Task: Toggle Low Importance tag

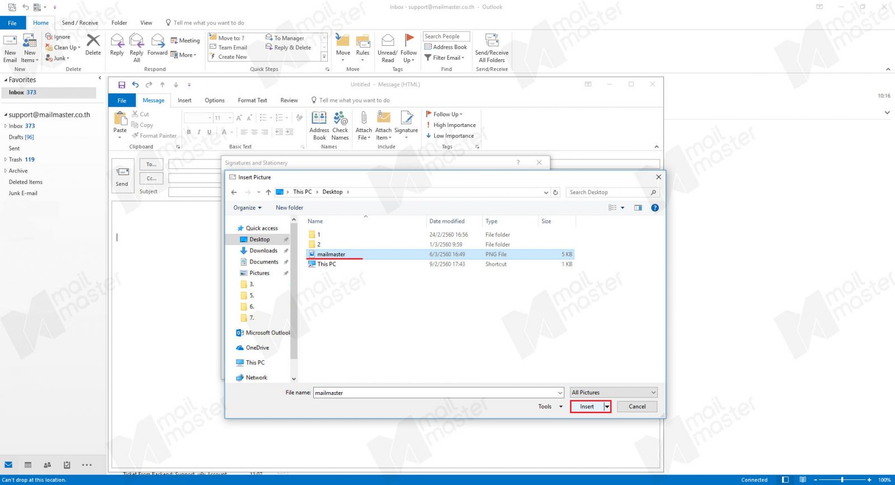Action: (x=450, y=136)
